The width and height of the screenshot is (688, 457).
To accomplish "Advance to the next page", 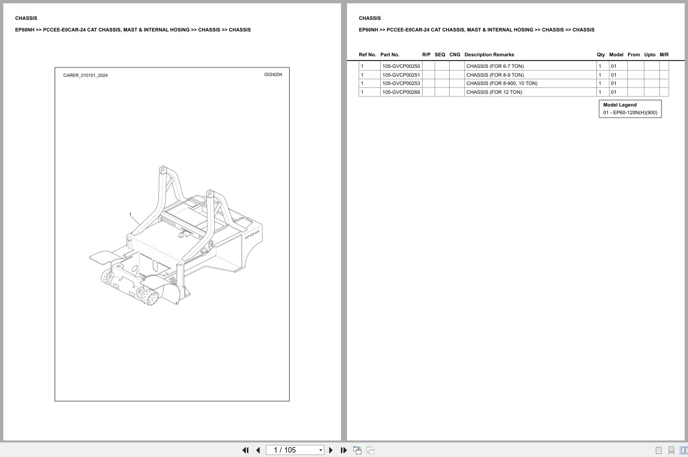I will (x=330, y=450).
